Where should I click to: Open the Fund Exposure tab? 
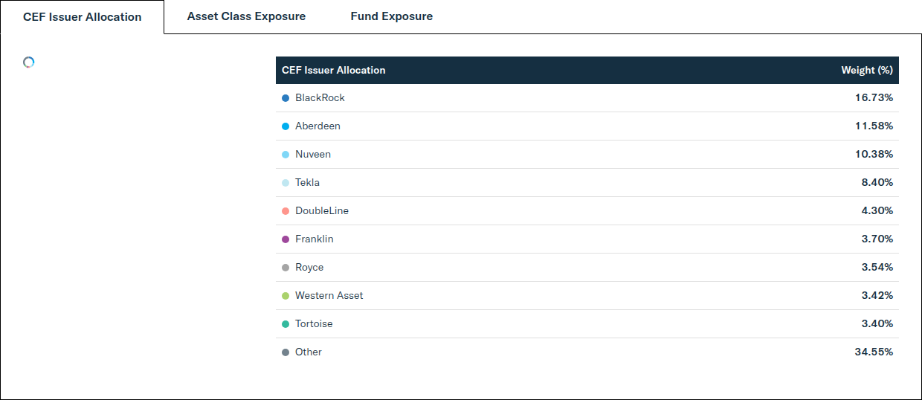tap(392, 16)
